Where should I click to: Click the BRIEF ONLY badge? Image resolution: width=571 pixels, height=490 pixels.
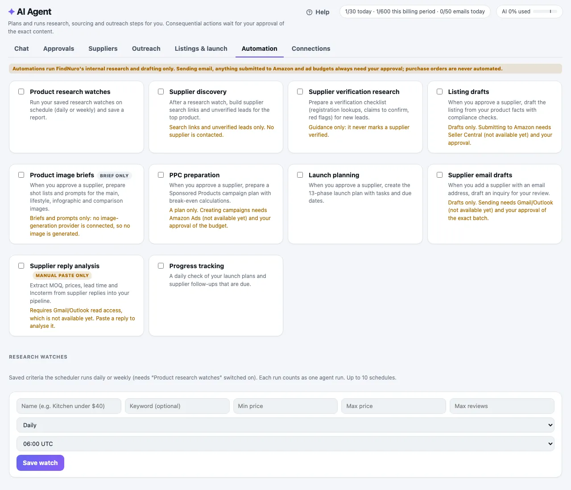pyautogui.click(x=114, y=176)
